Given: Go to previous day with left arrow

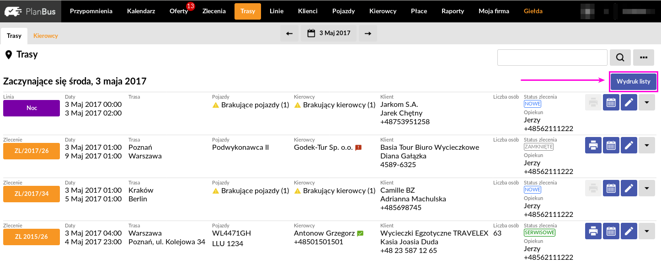Looking at the screenshot, I should (289, 33).
